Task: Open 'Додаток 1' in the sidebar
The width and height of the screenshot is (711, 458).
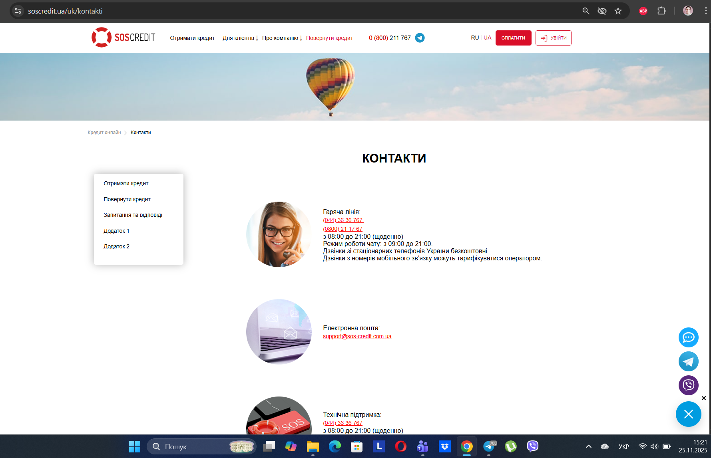Action: [x=116, y=231]
